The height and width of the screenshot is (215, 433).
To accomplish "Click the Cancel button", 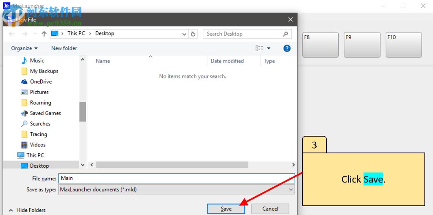I will [270, 209].
